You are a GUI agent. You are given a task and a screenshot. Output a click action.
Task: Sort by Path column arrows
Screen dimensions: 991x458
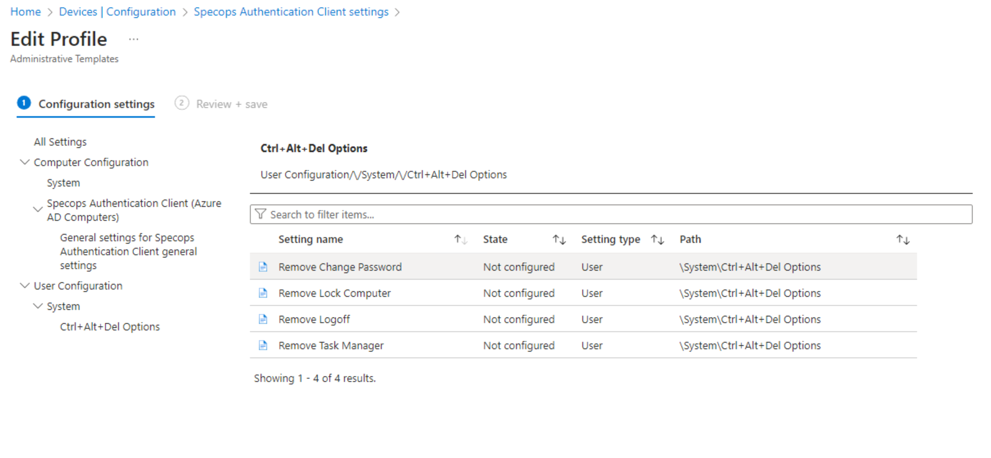pos(903,239)
